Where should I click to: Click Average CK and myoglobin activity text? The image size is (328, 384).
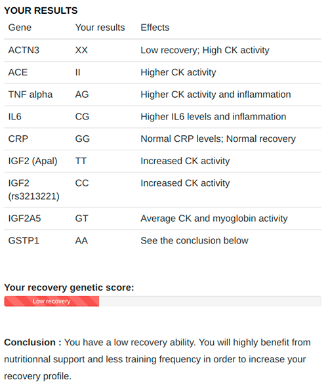[x=214, y=219]
